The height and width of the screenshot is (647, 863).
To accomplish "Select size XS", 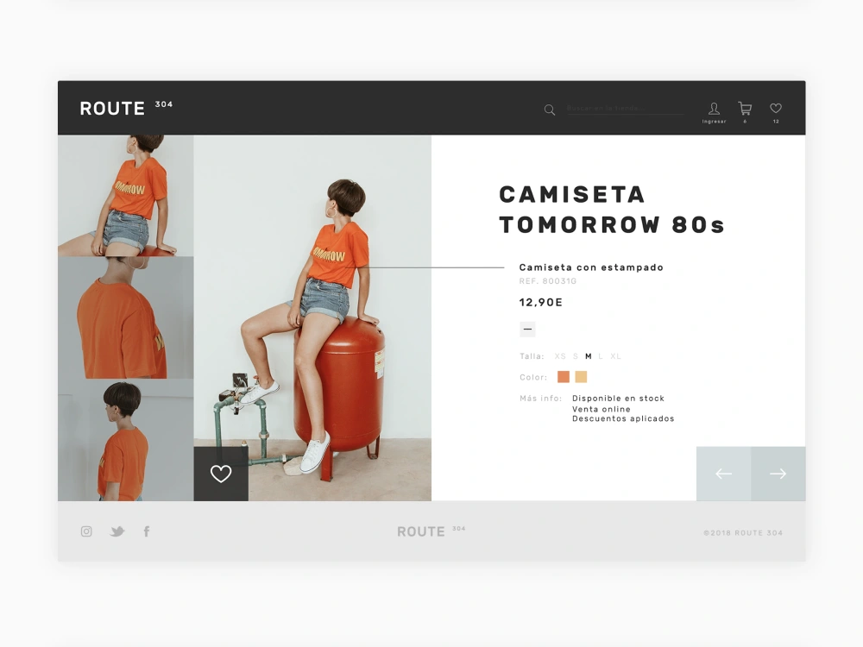I will (x=560, y=356).
